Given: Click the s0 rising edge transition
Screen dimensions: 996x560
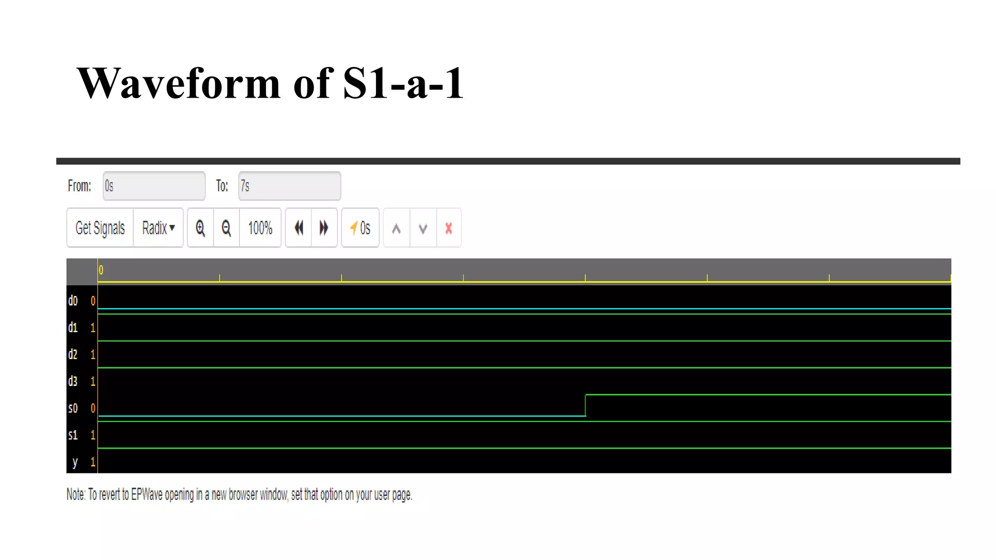Looking at the screenshot, I should point(586,405).
